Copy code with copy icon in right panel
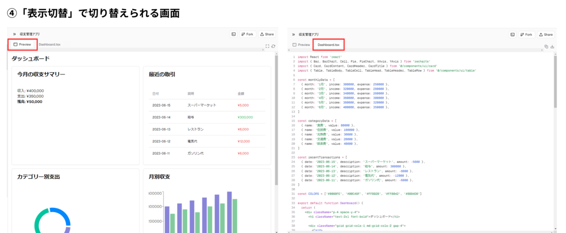This screenshot has width=566, height=233. (x=546, y=47)
